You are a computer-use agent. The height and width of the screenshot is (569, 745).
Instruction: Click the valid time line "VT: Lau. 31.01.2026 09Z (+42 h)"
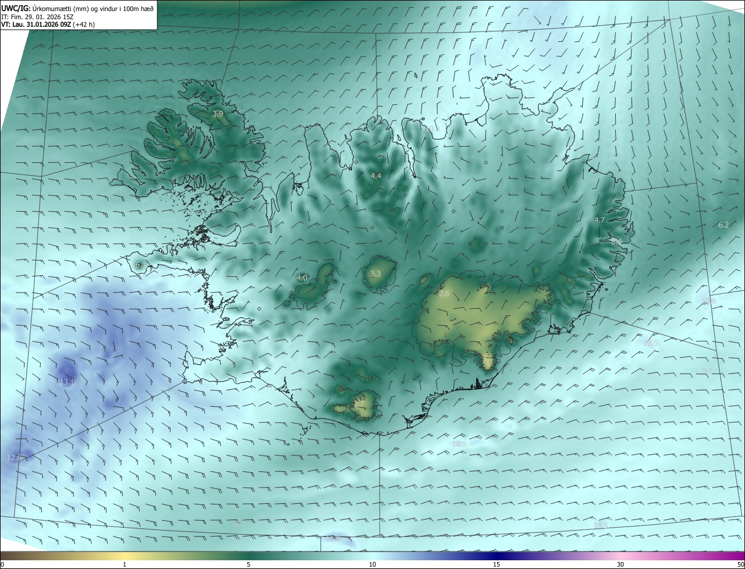click(48, 24)
